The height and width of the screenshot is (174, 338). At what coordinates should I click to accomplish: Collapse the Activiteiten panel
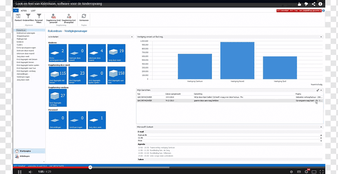[x=132, y=37]
